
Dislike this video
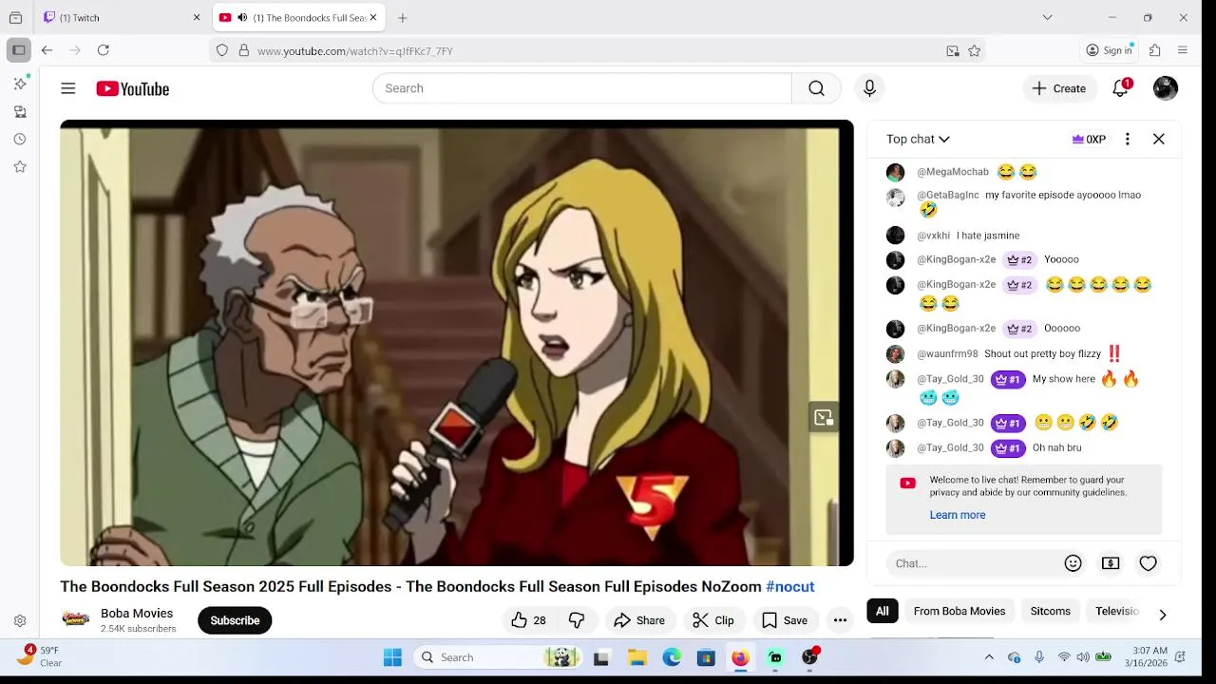(577, 620)
